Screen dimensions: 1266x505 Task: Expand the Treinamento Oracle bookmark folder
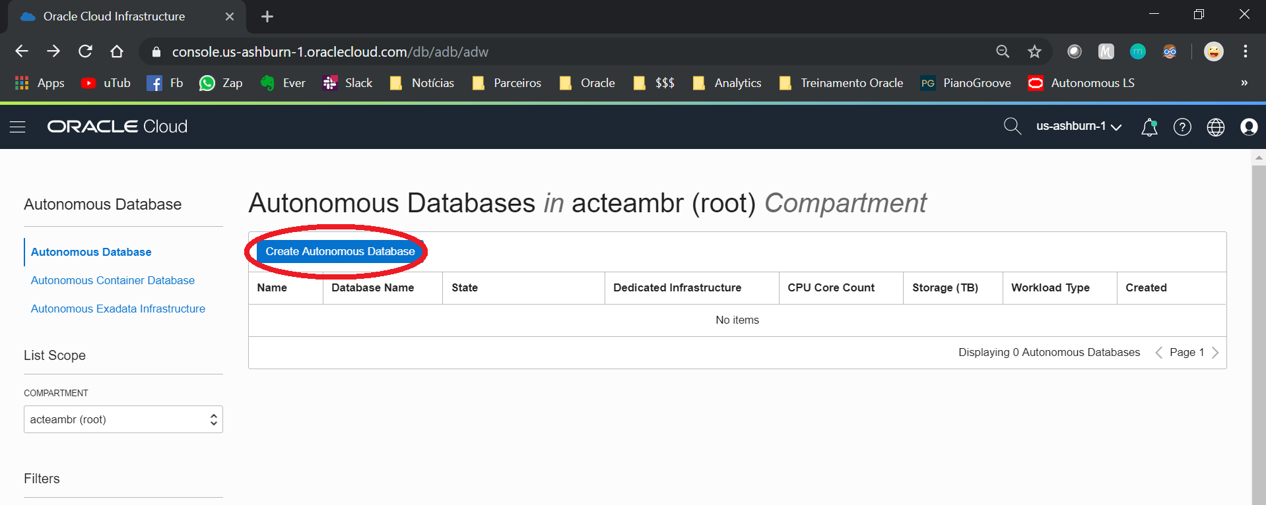tap(841, 83)
